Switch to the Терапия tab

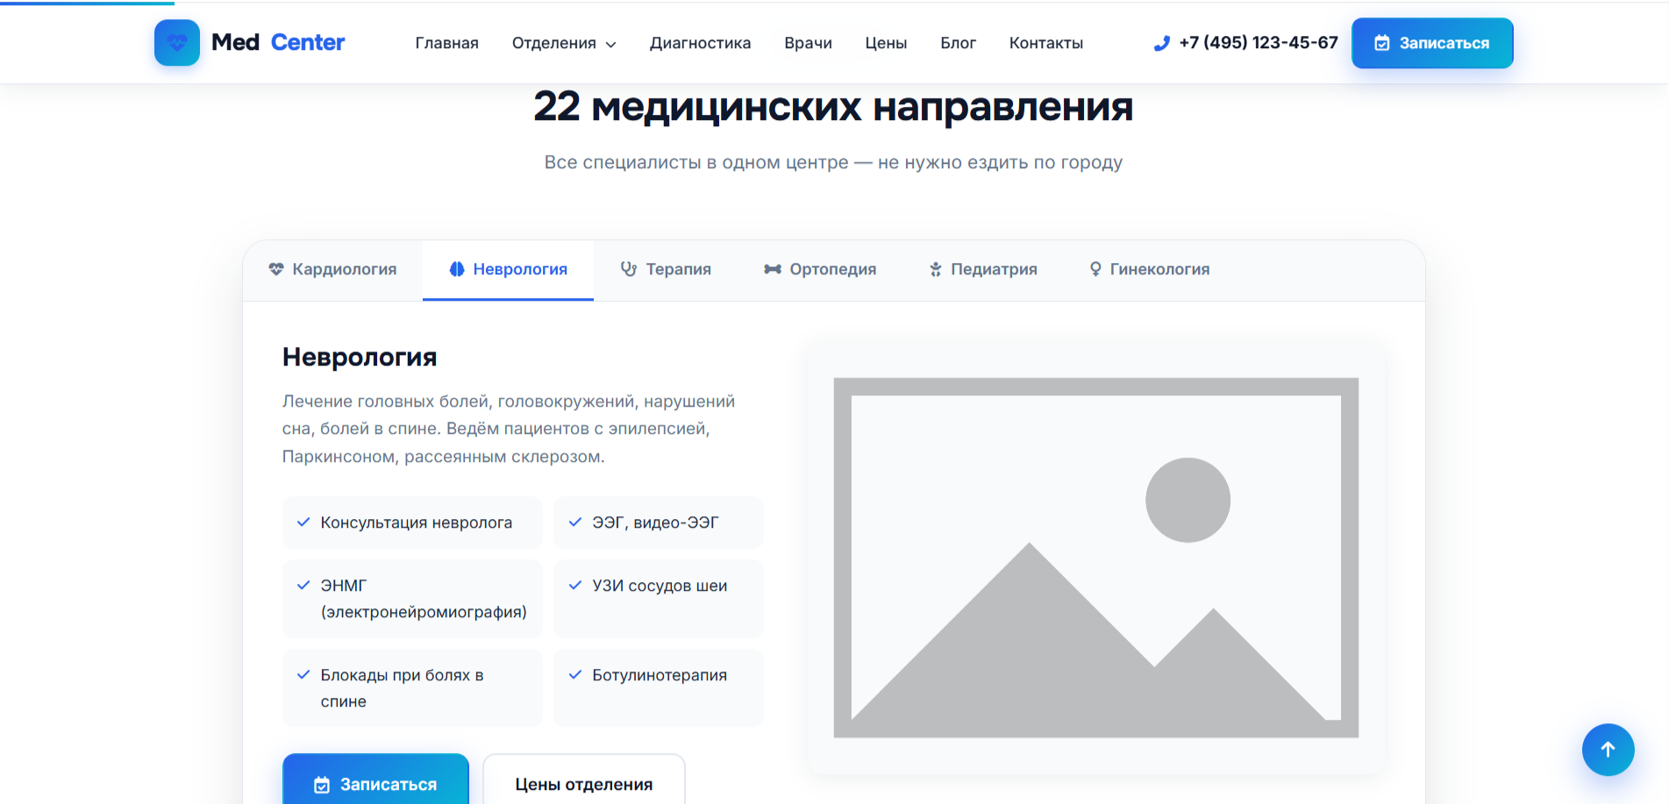coord(666,270)
